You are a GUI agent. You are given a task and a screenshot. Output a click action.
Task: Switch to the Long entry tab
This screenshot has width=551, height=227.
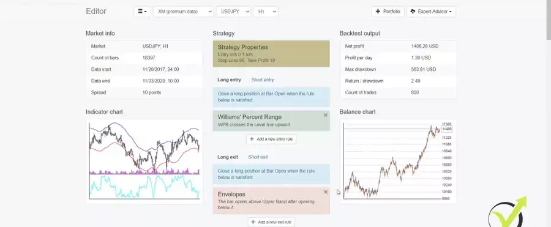coord(229,80)
